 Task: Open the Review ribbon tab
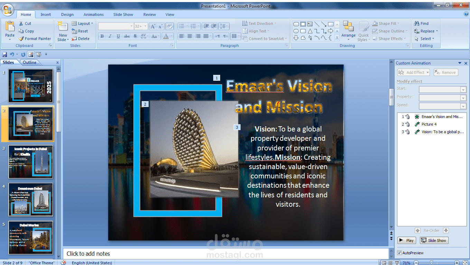click(x=150, y=14)
